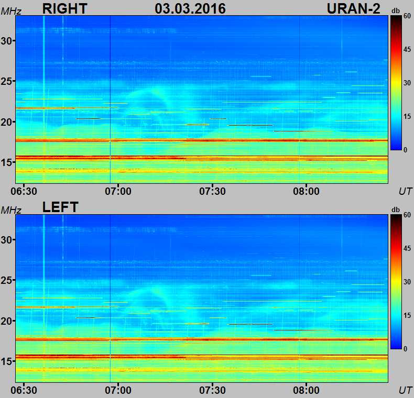Click the 0 value on LEFT panel colorbar
Viewport: 414px width, 398px height.
pyautogui.click(x=405, y=349)
